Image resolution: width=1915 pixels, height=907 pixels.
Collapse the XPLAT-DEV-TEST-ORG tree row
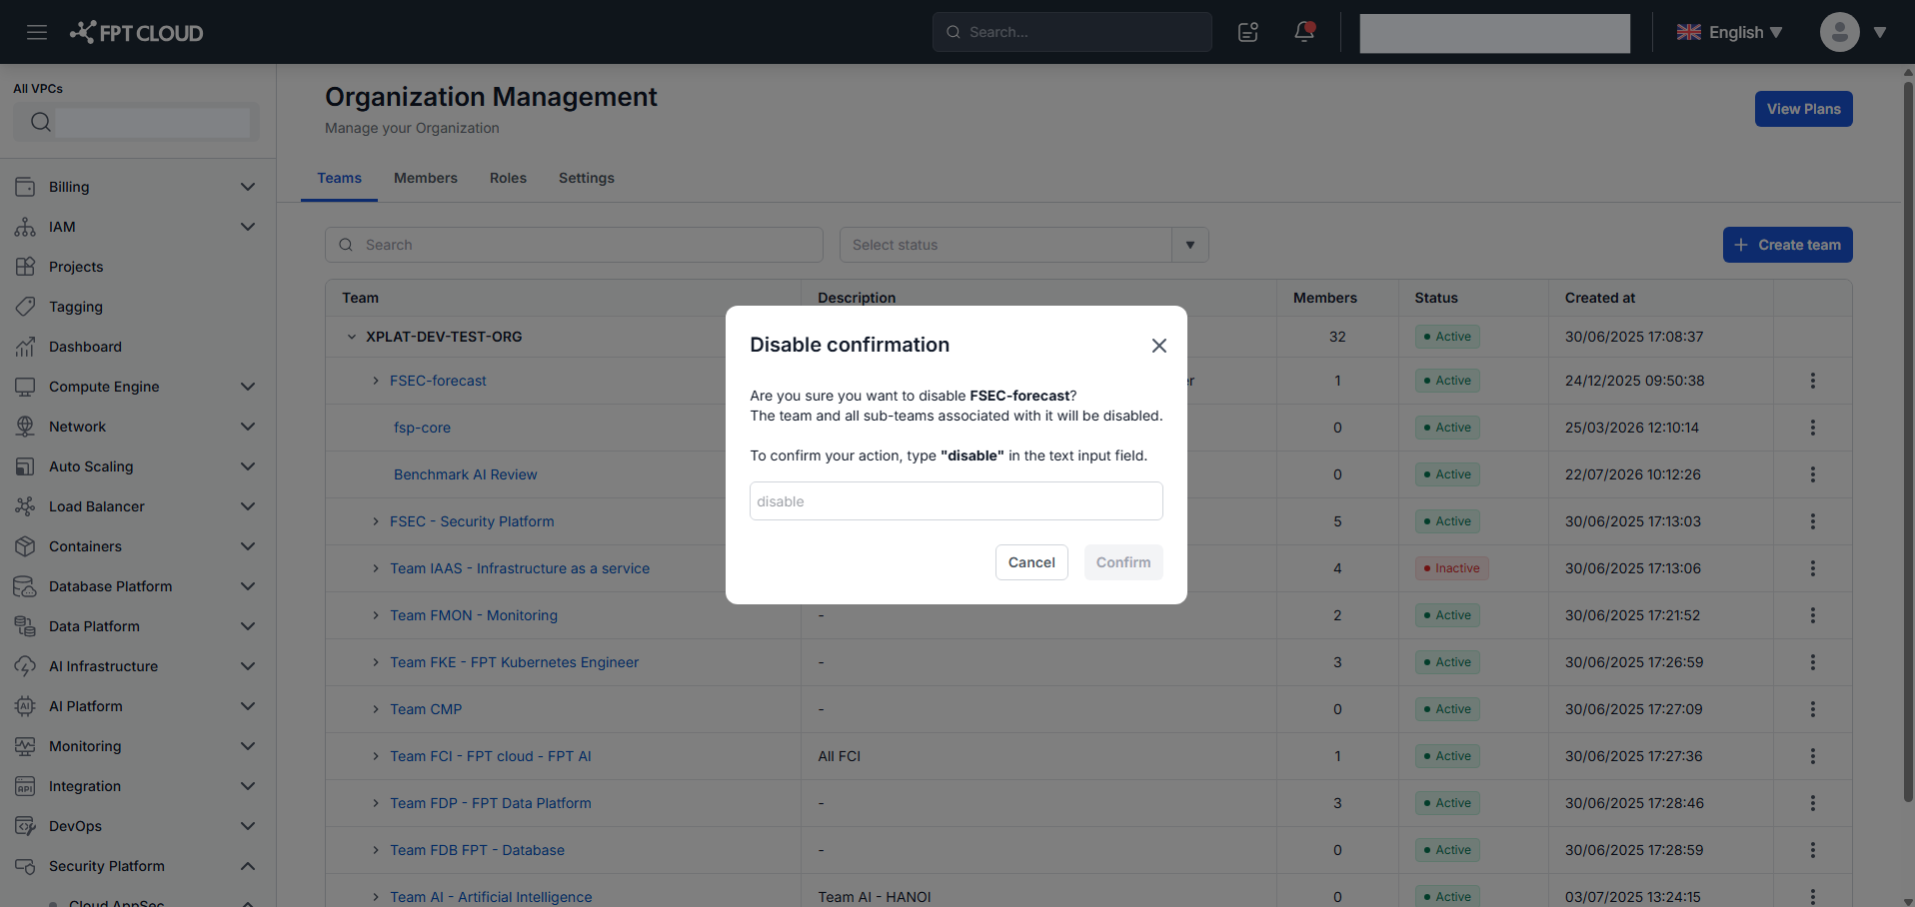tap(352, 337)
